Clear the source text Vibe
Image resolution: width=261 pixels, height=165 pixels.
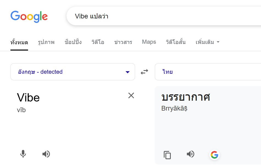coord(131,96)
